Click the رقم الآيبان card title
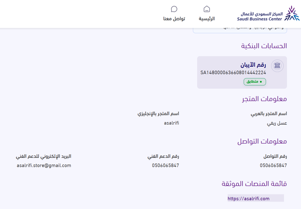This screenshot has width=301, height=209. click(x=253, y=65)
